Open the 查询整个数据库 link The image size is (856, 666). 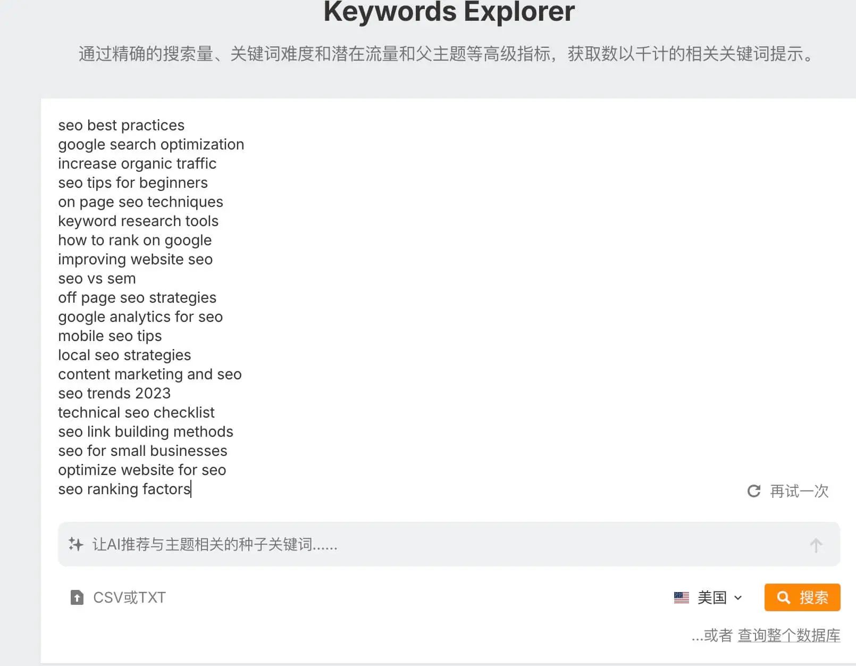[x=789, y=635]
